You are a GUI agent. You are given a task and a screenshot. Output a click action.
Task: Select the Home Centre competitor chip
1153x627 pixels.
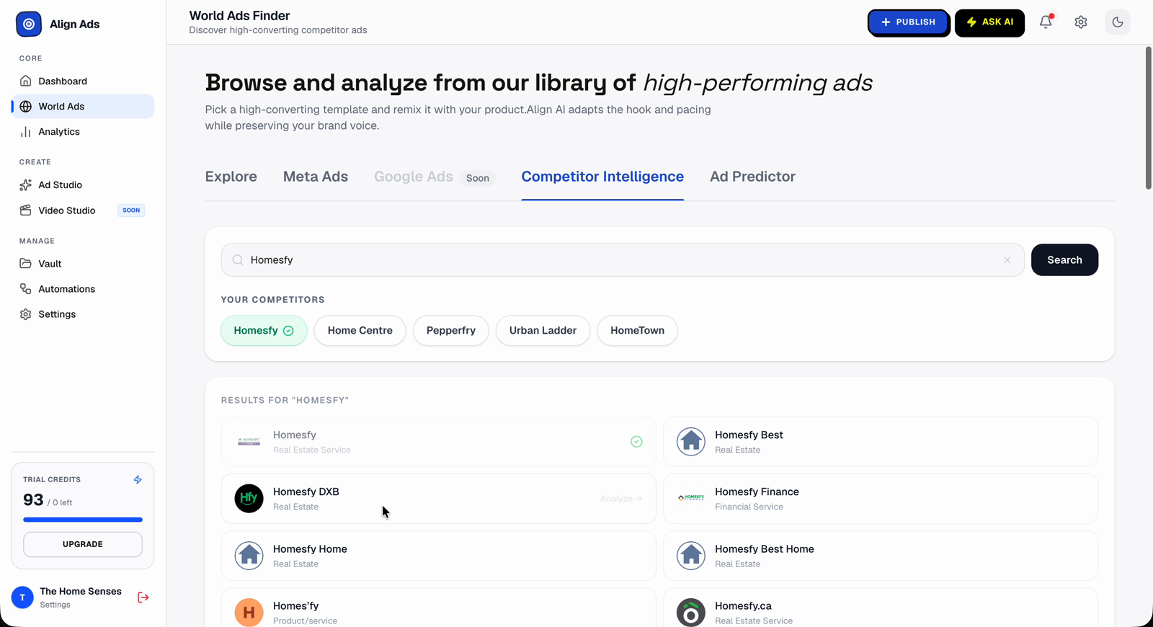(360, 331)
